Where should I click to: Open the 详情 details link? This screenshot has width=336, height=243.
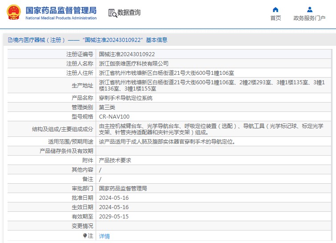tap(104, 236)
